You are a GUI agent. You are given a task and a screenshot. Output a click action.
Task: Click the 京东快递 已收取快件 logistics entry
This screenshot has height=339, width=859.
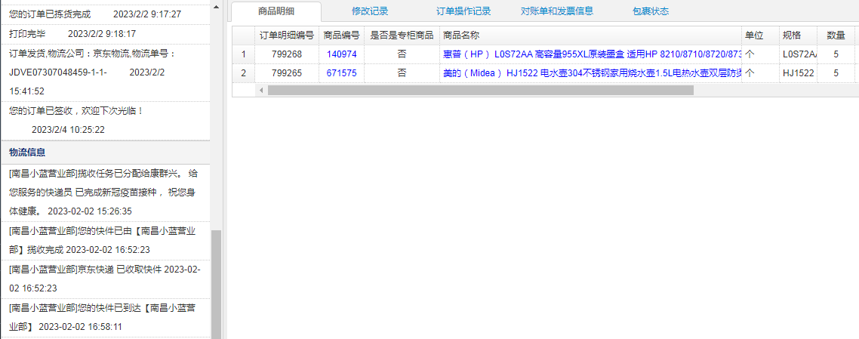[105, 279]
